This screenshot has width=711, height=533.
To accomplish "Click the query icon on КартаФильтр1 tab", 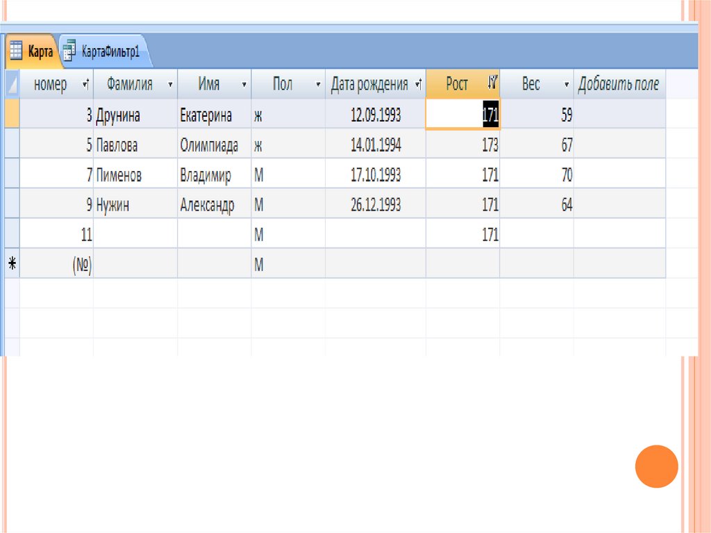I will 69,51.
